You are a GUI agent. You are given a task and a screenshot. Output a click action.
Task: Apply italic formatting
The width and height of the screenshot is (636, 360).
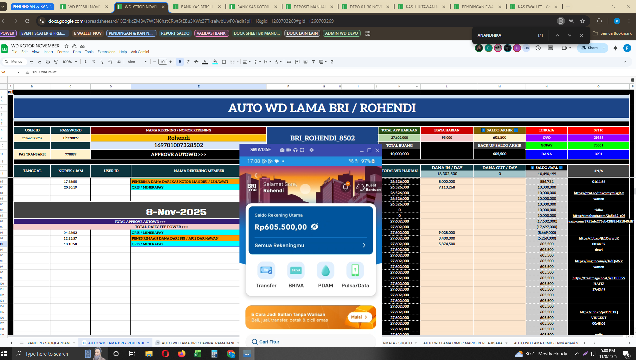pyautogui.click(x=188, y=62)
